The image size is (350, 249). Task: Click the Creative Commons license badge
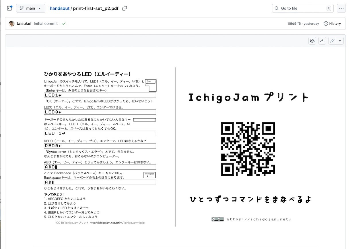pyautogui.click(x=217, y=220)
